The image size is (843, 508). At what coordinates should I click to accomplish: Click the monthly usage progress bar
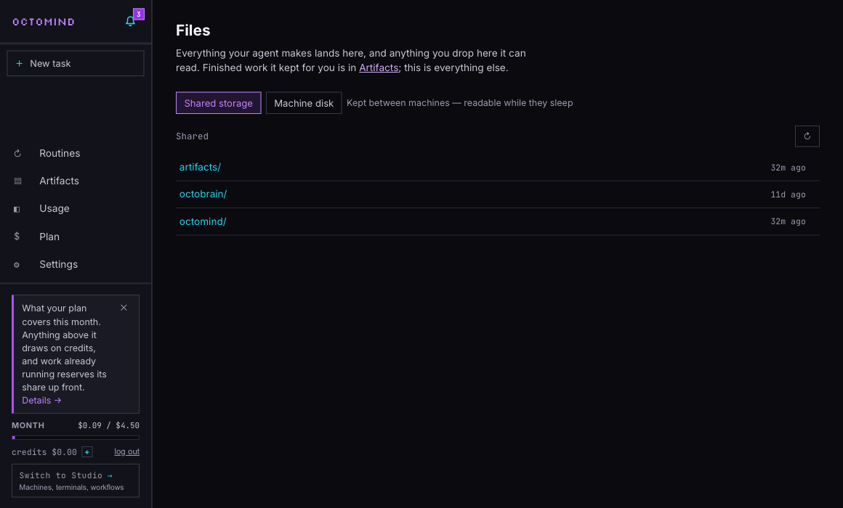(76, 438)
